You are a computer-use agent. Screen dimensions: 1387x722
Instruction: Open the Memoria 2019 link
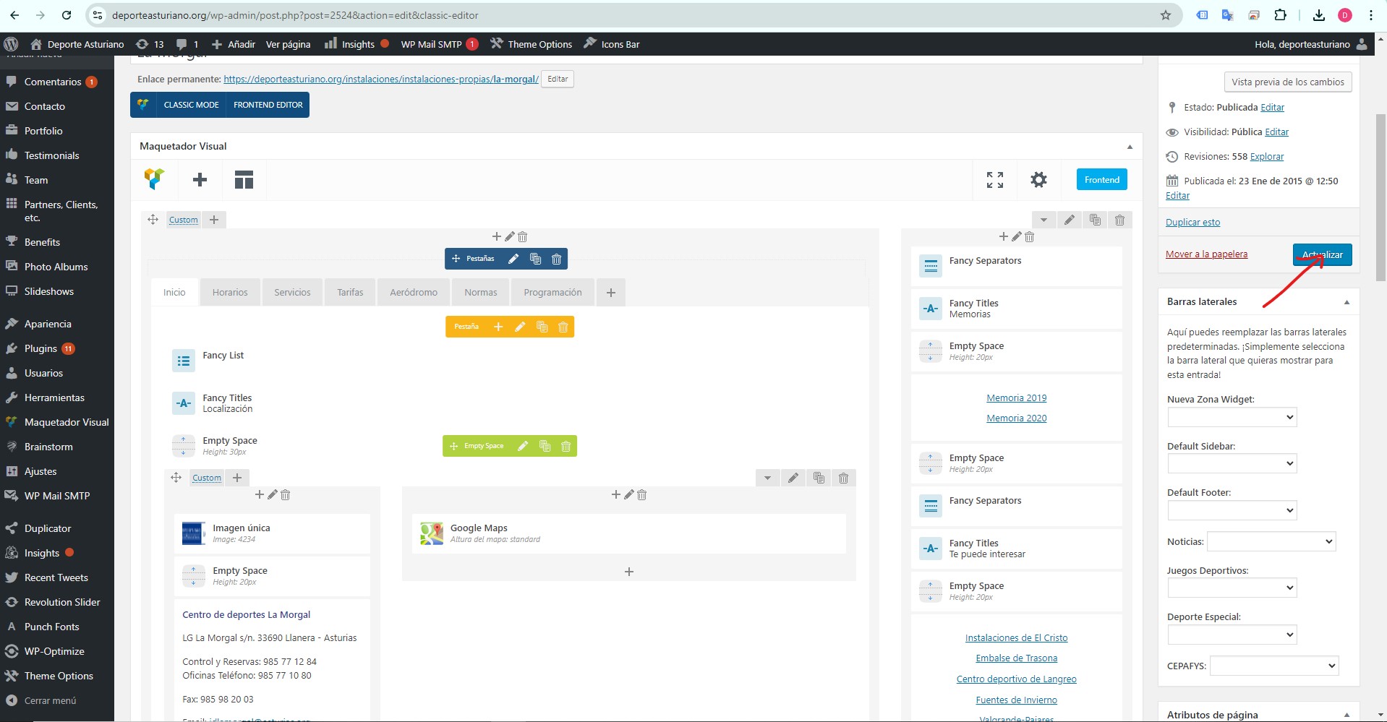(1016, 398)
